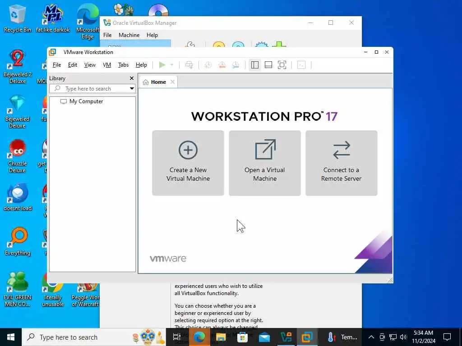Click the VMware Workstation title bar icon
This screenshot has height=346, width=462.
(52, 52)
